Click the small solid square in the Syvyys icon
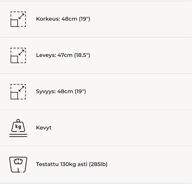The height and width of the screenshot is (184, 192). click(x=14, y=96)
